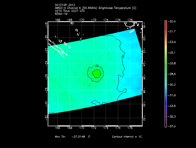Click the bottom axis longitude label 170
Viewport: 196px width, 148px height.
pyautogui.click(x=82, y=128)
